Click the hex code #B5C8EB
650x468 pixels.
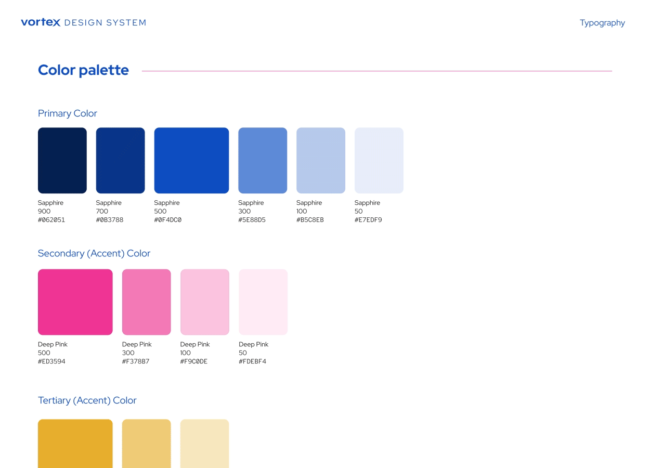(310, 220)
